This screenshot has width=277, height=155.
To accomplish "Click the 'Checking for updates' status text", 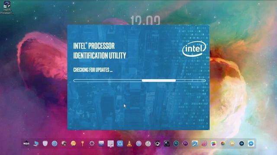I will [93, 70].
